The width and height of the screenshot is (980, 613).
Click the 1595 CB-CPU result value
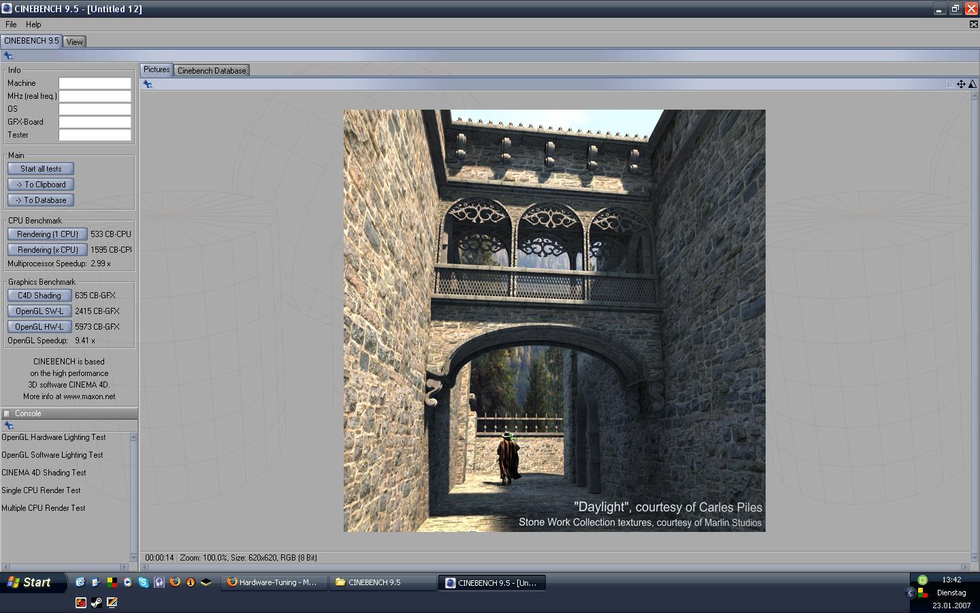pos(111,250)
